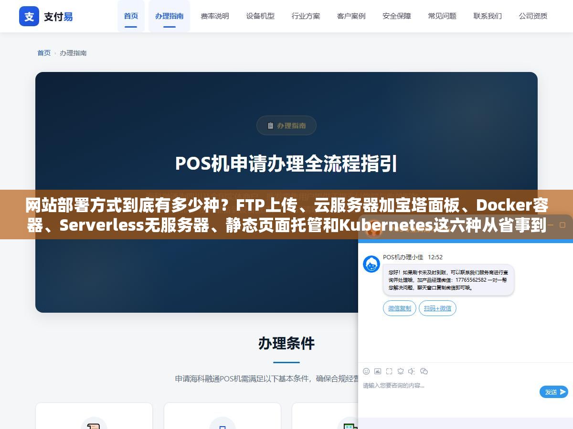This screenshot has height=429, width=573.
Task: Take a screenshot from the chat toolbar
Action: tap(389, 371)
